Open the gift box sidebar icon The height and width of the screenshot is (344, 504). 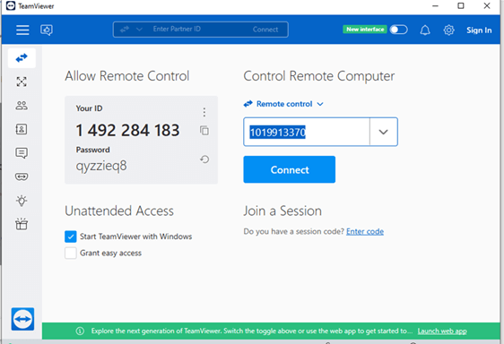[x=22, y=224]
